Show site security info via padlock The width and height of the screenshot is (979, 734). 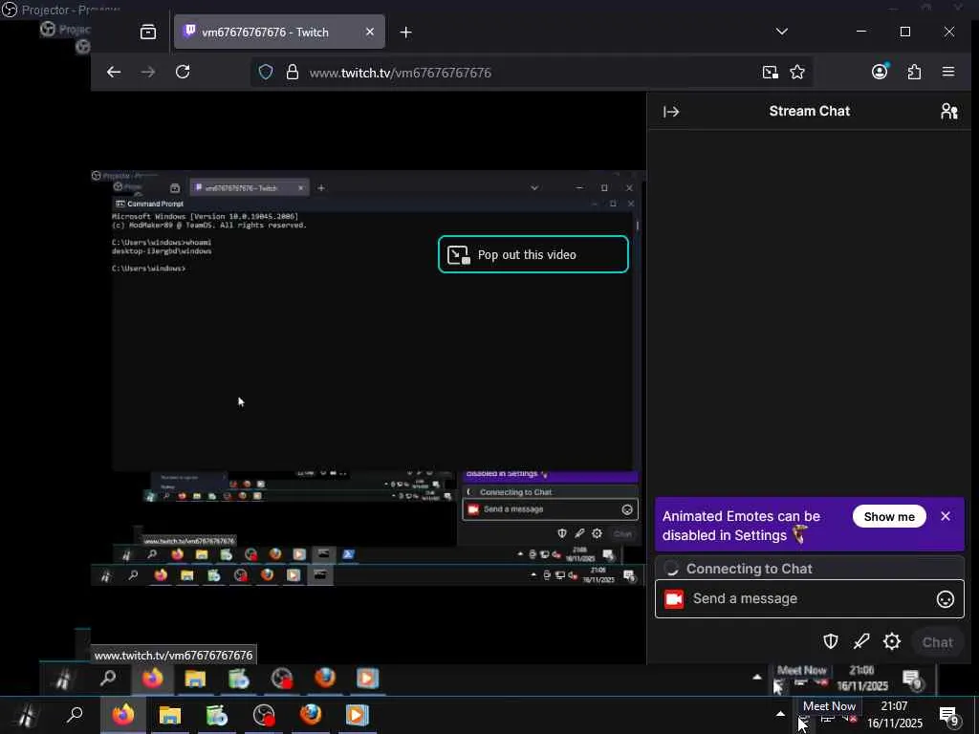click(293, 73)
